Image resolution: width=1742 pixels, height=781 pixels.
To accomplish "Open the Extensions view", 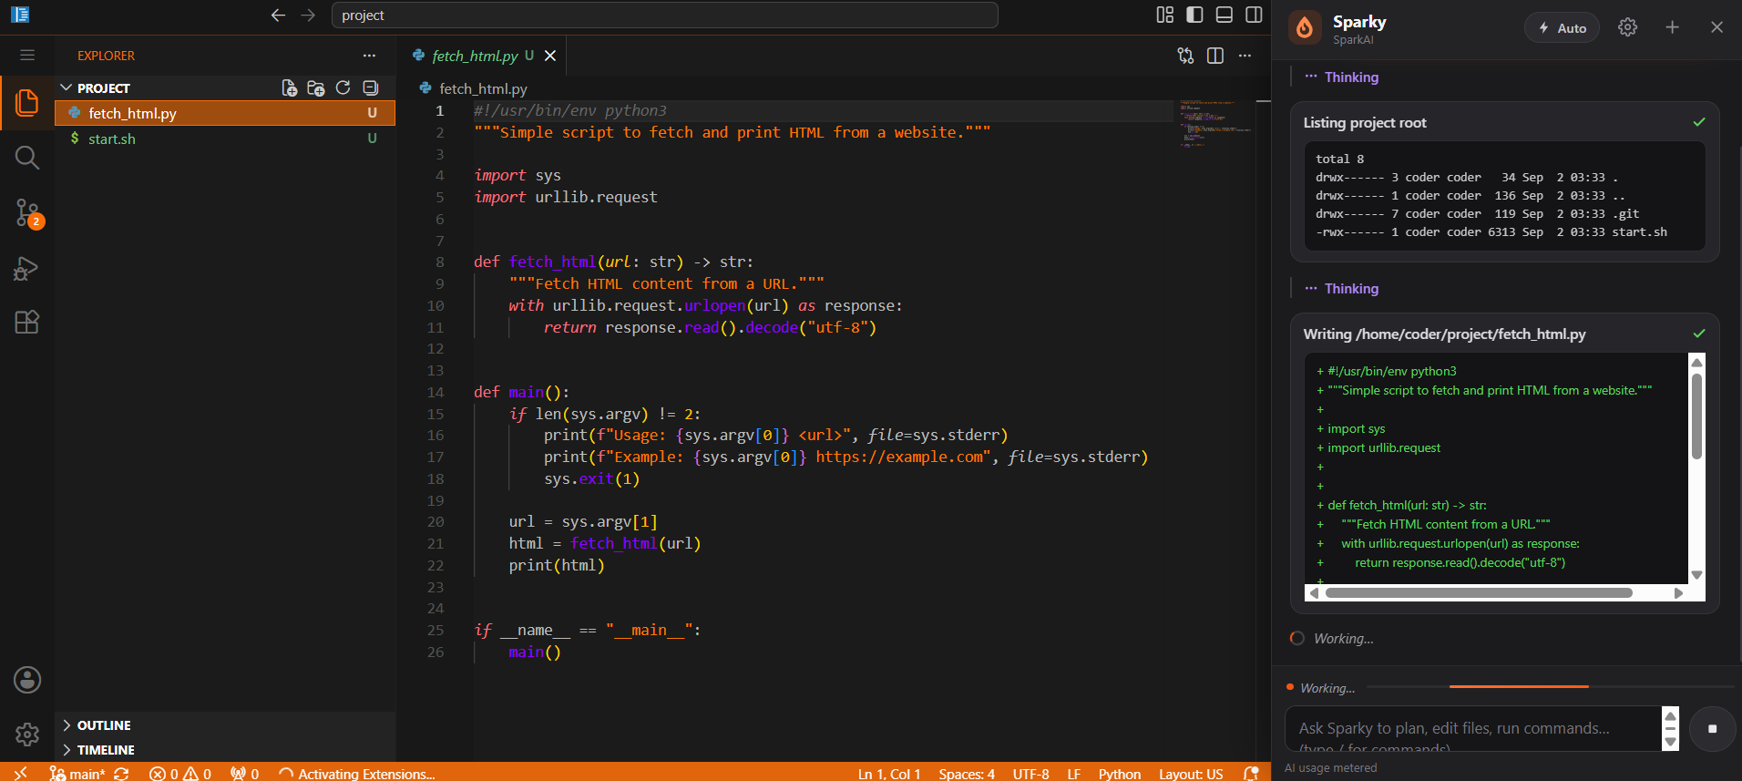I will (x=27, y=322).
